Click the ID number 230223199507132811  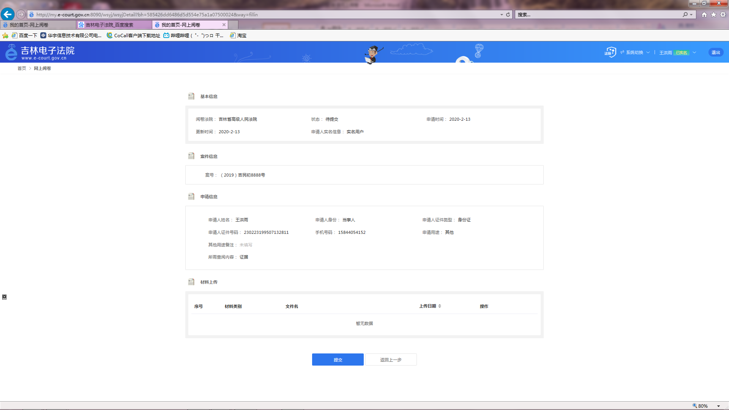pos(266,232)
